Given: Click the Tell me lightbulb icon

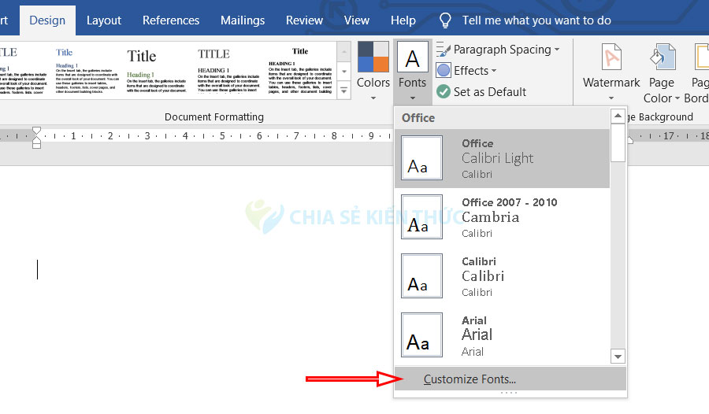Looking at the screenshot, I should pos(445,20).
